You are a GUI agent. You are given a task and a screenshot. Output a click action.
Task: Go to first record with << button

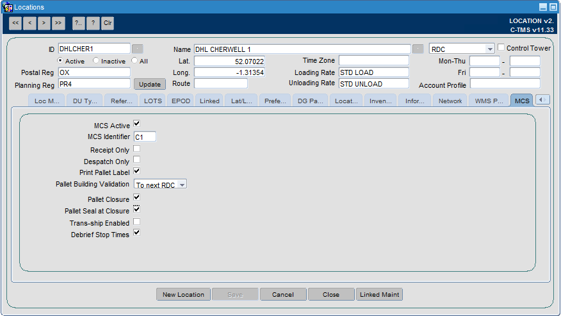(x=15, y=23)
